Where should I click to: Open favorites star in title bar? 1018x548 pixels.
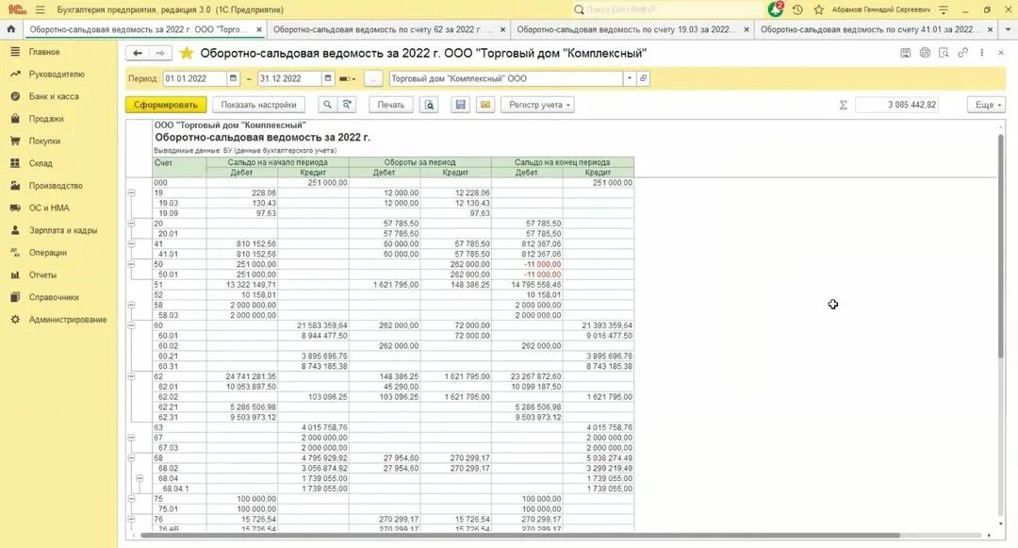(819, 9)
